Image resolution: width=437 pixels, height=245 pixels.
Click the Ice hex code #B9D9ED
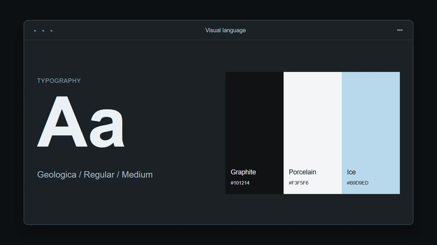click(x=357, y=183)
